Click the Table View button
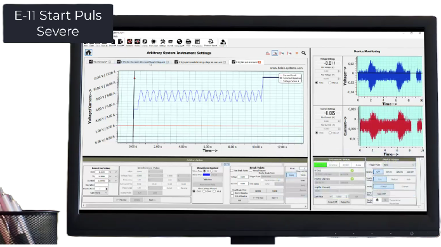This screenshot has width=441, height=247. click(207, 180)
